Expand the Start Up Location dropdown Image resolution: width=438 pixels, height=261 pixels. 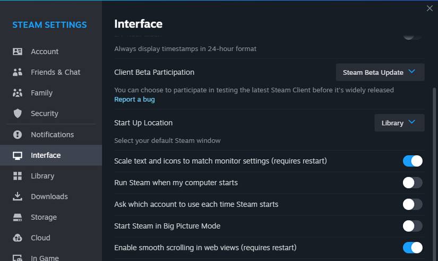tap(399, 123)
